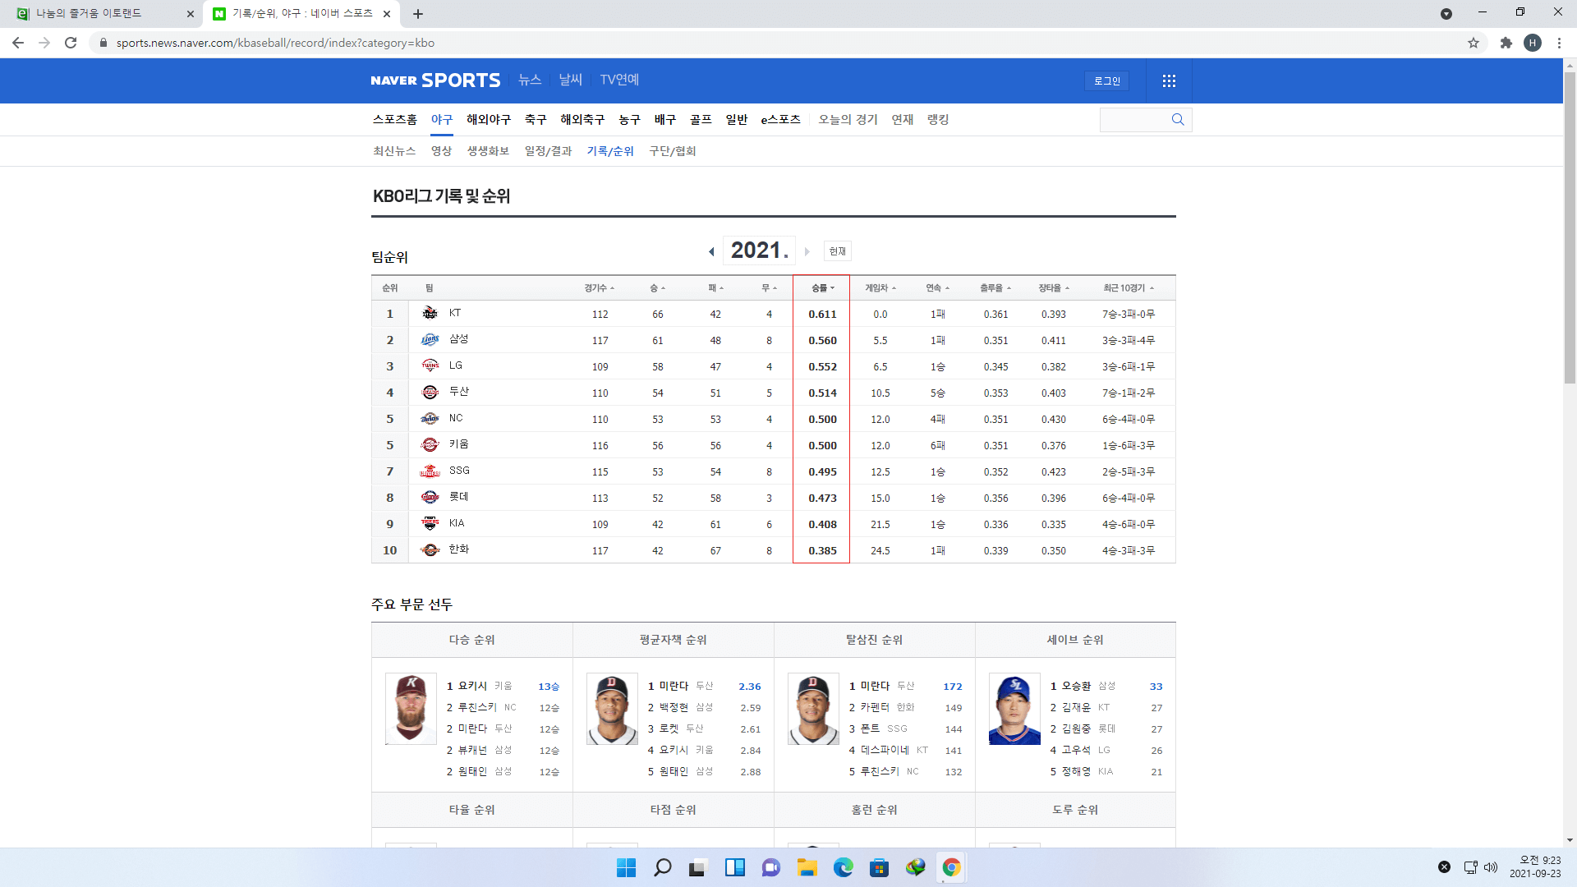The width and height of the screenshot is (1577, 887).
Task: Open the 축구 menu item
Action: tap(536, 120)
